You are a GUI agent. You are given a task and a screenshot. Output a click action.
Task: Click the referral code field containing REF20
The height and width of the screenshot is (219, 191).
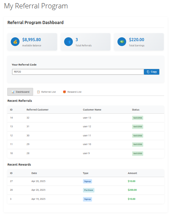coord(78,72)
